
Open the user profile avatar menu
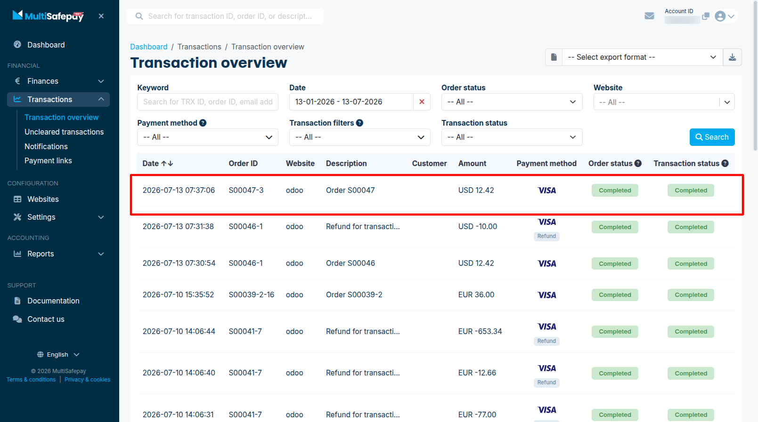tap(725, 16)
